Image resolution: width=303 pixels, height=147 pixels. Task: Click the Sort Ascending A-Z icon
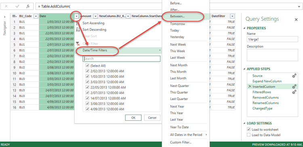[x=78, y=23]
